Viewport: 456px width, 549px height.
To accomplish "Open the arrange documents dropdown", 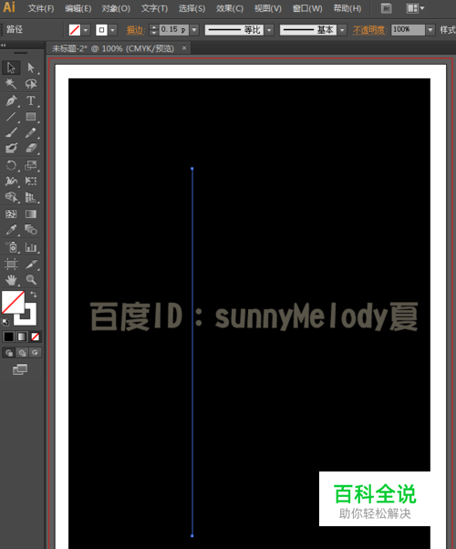I will (x=415, y=8).
